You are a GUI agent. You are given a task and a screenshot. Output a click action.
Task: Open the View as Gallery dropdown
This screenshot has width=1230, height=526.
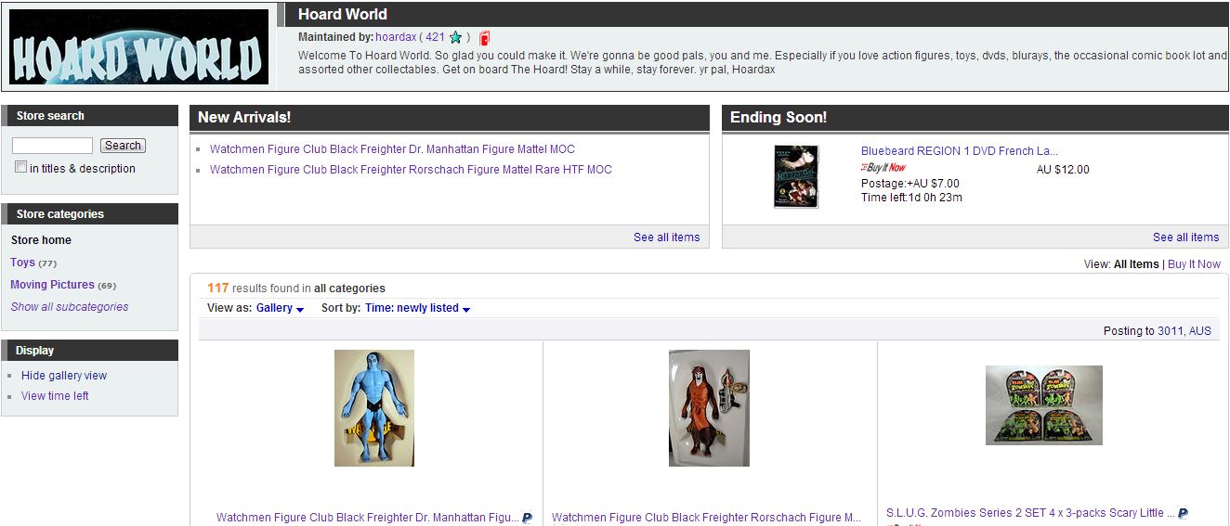pos(281,308)
